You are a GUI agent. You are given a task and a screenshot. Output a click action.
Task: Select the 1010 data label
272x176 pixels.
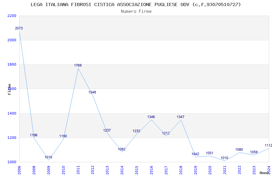(224, 158)
